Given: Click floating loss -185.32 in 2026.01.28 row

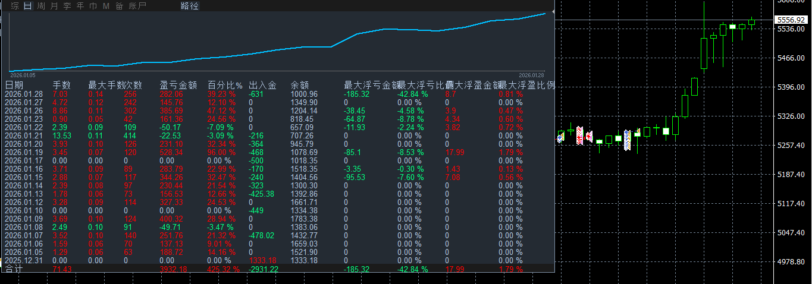Looking at the screenshot, I should point(357,94).
